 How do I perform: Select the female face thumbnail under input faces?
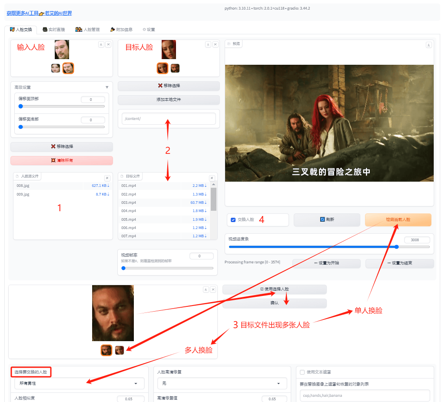point(56,68)
